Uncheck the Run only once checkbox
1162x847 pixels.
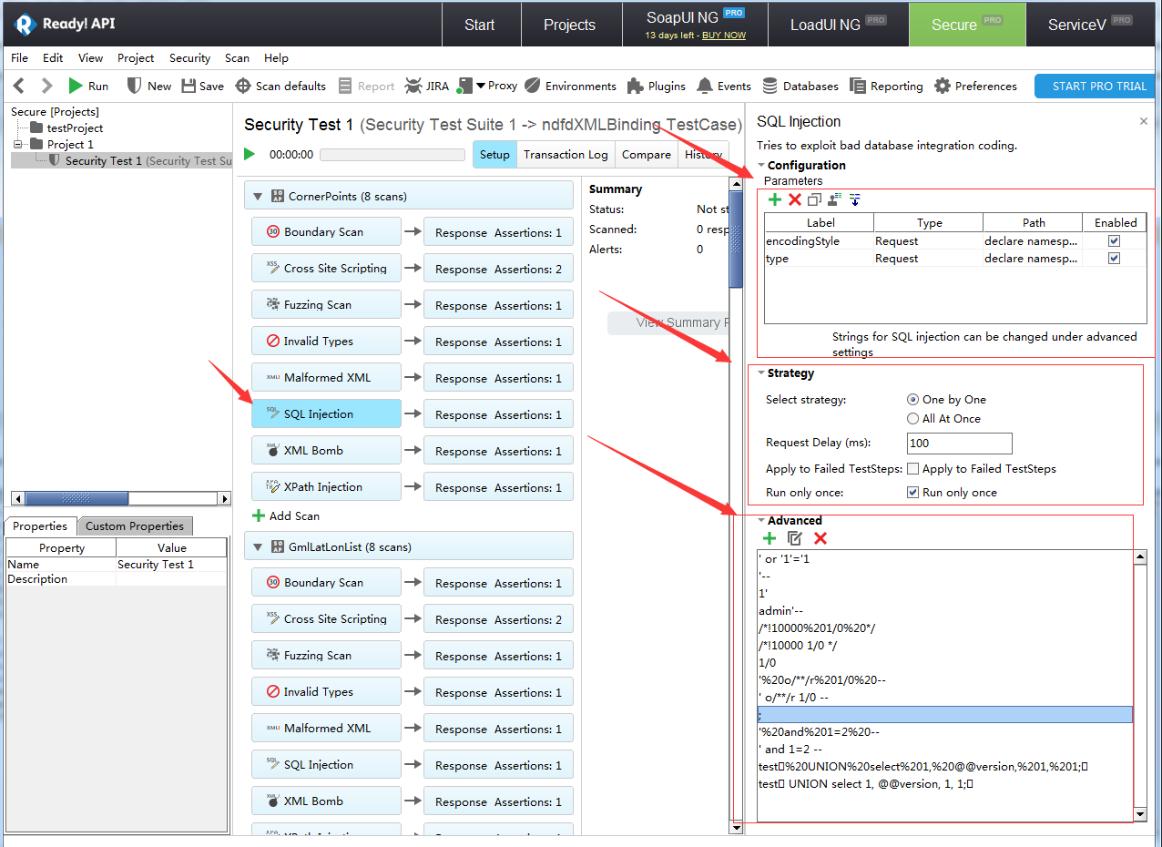tap(913, 493)
